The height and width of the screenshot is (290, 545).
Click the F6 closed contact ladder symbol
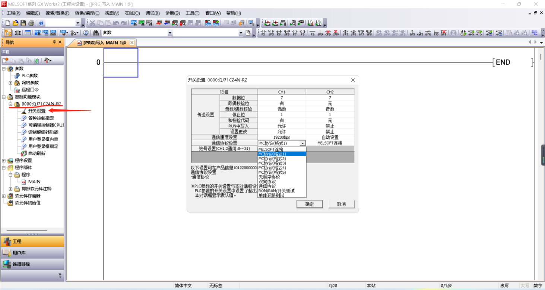[279, 33]
